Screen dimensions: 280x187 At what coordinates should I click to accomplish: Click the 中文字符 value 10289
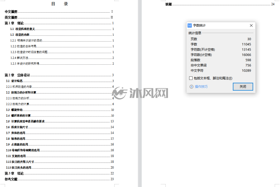[246, 71]
